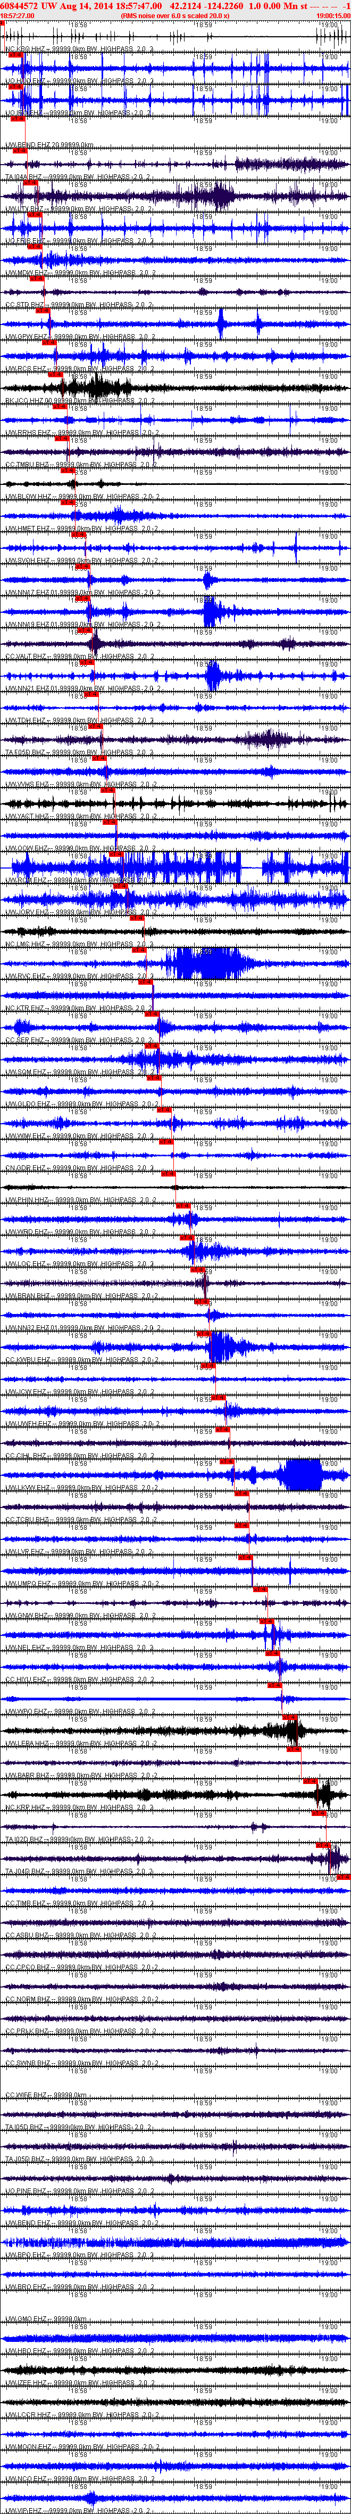This screenshot has height=2514, width=351.
Task: Click the UW.BRAN BHZ station label
Action: click(x=81, y=1294)
